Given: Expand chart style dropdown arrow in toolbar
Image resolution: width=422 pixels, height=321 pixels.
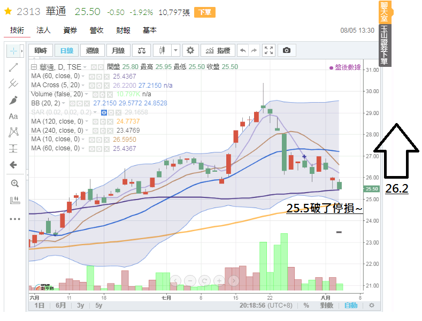Looking at the screenshot, I should point(175,50).
